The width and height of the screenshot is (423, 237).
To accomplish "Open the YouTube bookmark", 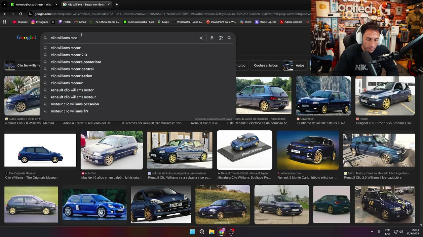I will point(20,22).
